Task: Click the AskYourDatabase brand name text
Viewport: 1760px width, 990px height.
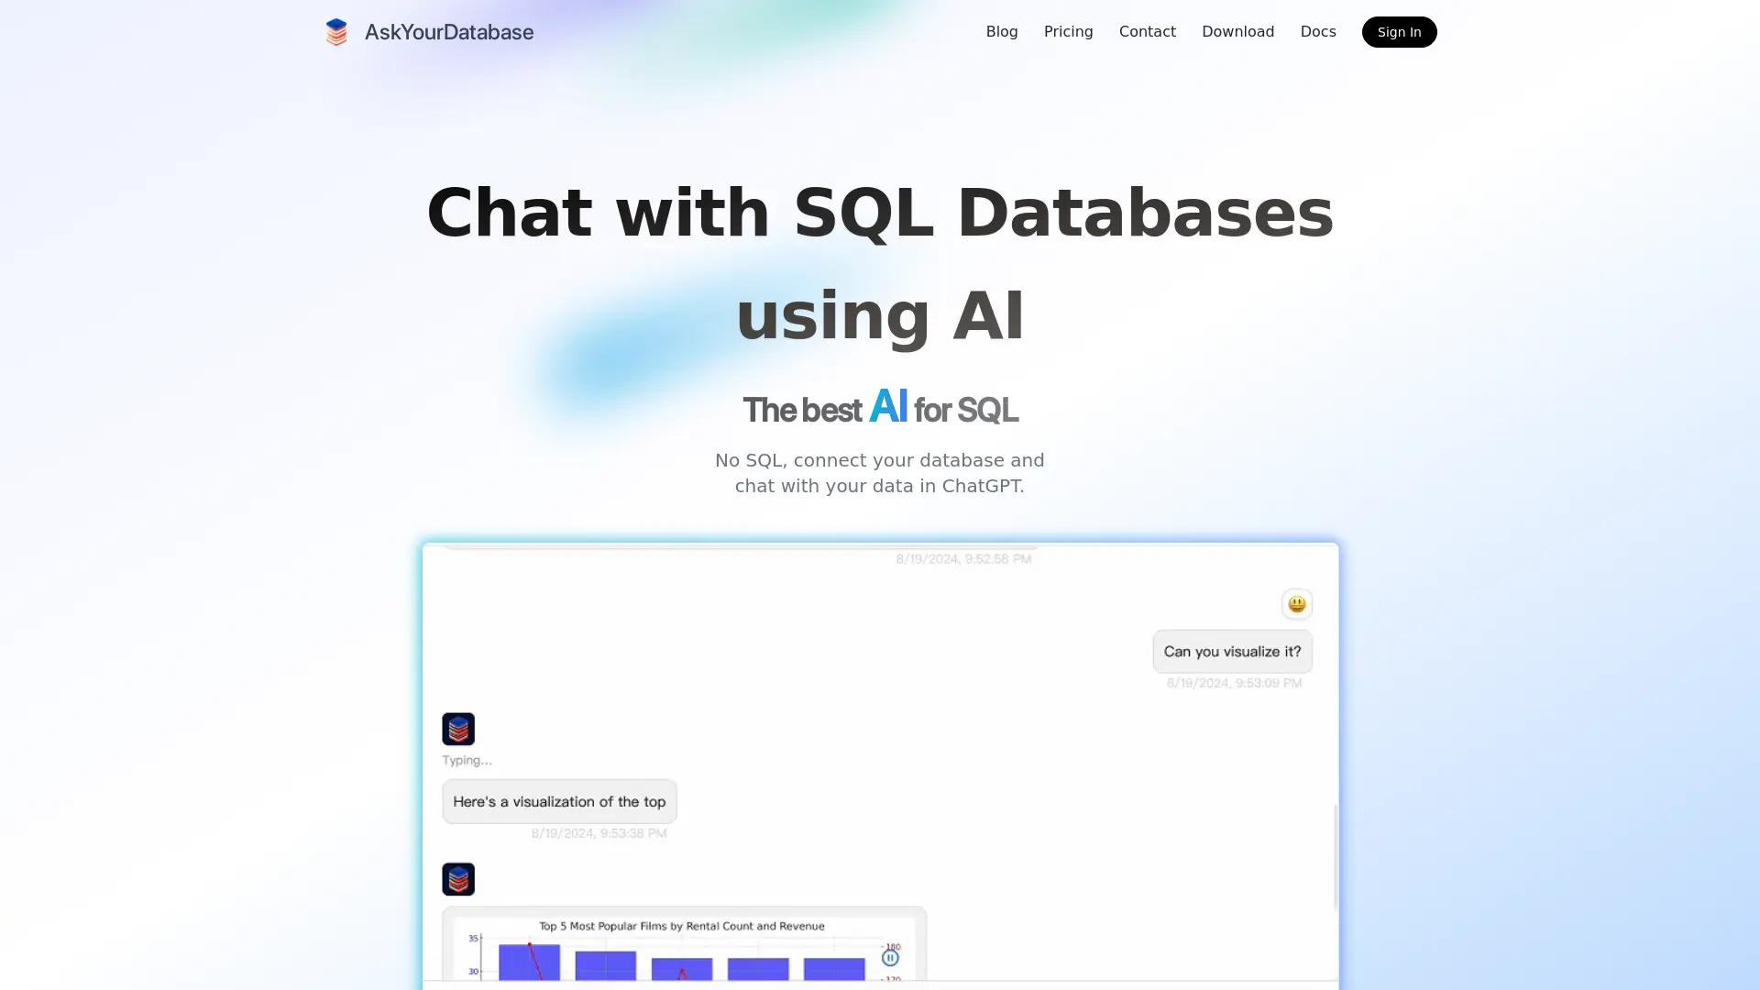Action: 448,31
